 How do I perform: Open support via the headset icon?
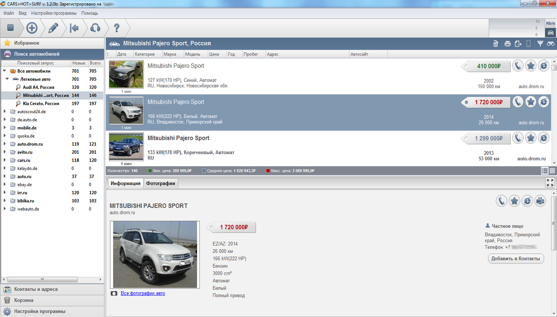pyautogui.click(x=95, y=28)
